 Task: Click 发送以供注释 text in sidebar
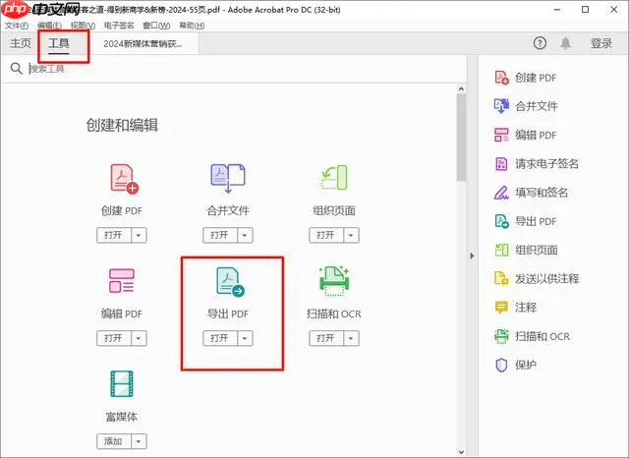pos(546,278)
